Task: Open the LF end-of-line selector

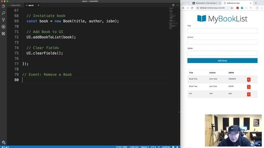Action: 158,147
